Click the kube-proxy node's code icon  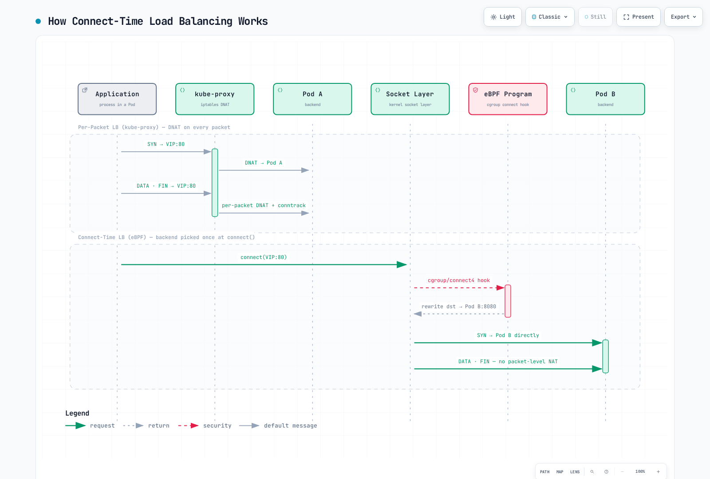tap(182, 90)
